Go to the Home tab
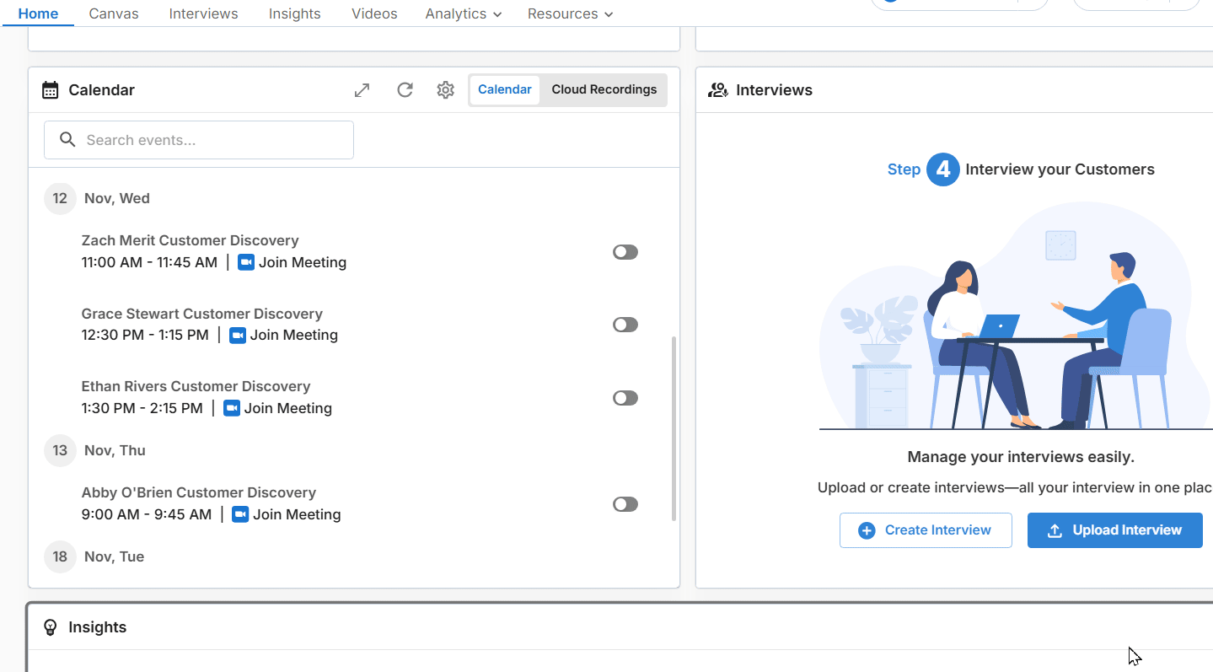 click(x=39, y=13)
